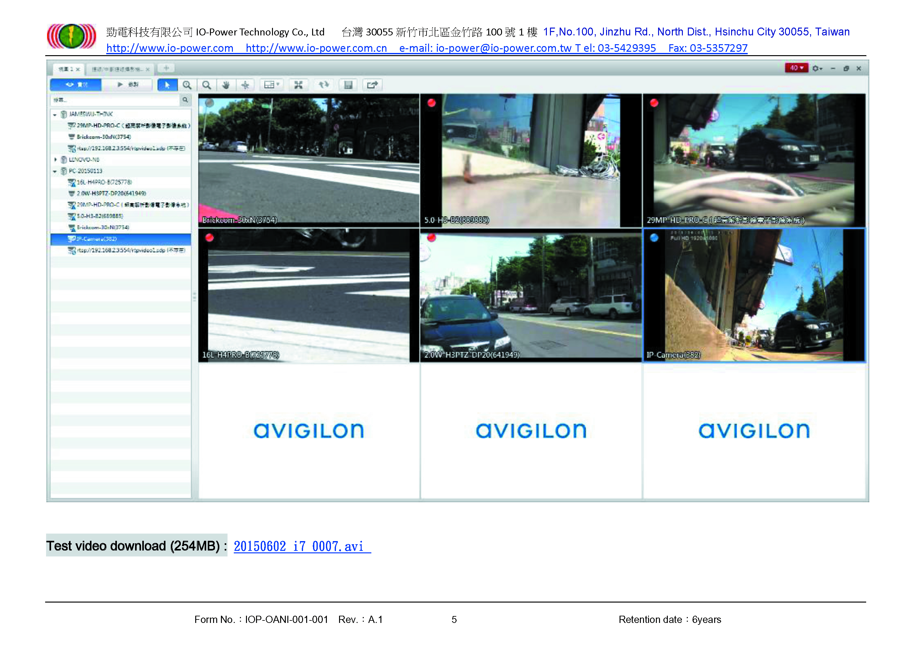This screenshot has width=916, height=648.
Task: Click the cycle views rotating arrows icon
Action: [323, 85]
